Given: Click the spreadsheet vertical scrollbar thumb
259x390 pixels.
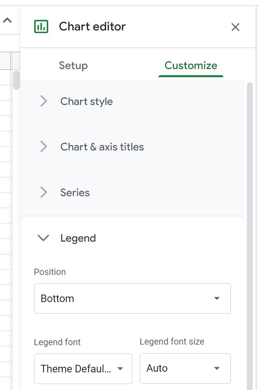Looking at the screenshot, I should tap(16, 80).
